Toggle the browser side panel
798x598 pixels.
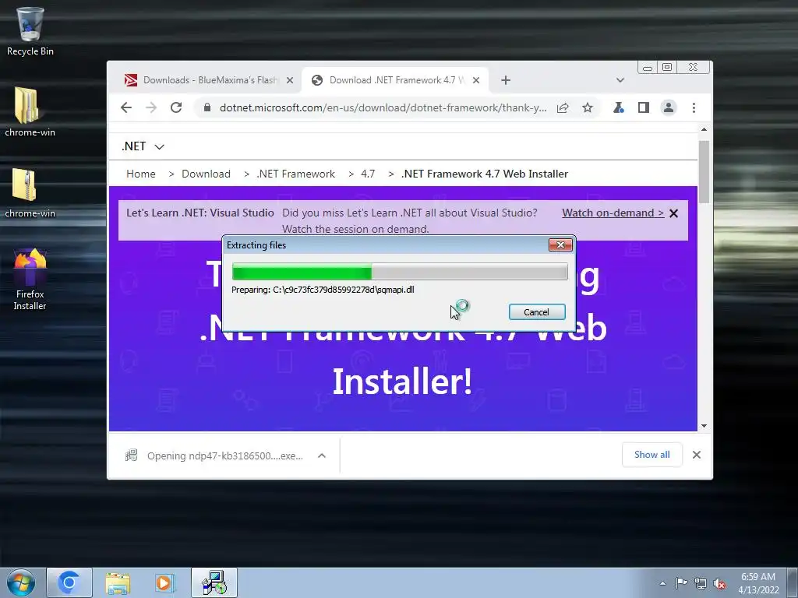[x=643, y=107]
